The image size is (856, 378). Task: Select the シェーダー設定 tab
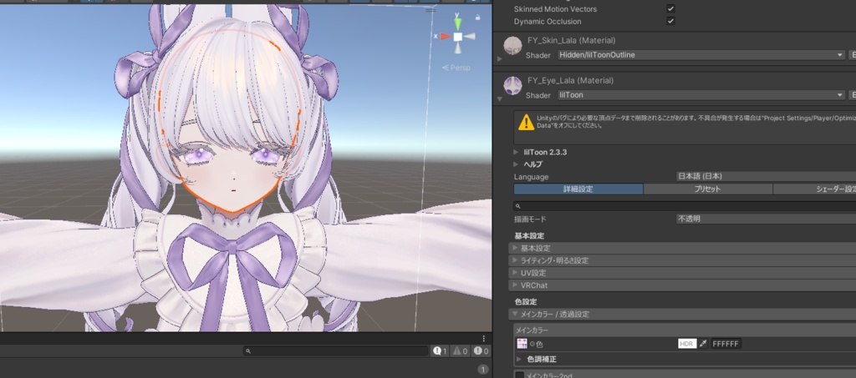click(814, 189)
